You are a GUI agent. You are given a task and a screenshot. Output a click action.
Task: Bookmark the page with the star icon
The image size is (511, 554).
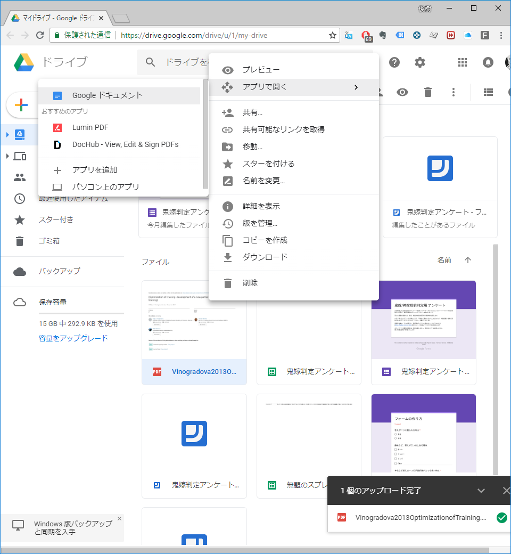tap(333, 35)
